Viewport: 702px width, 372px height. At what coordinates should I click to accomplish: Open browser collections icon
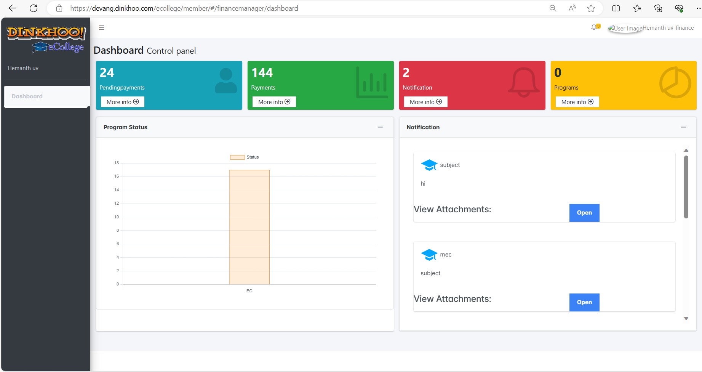[658, 8]
